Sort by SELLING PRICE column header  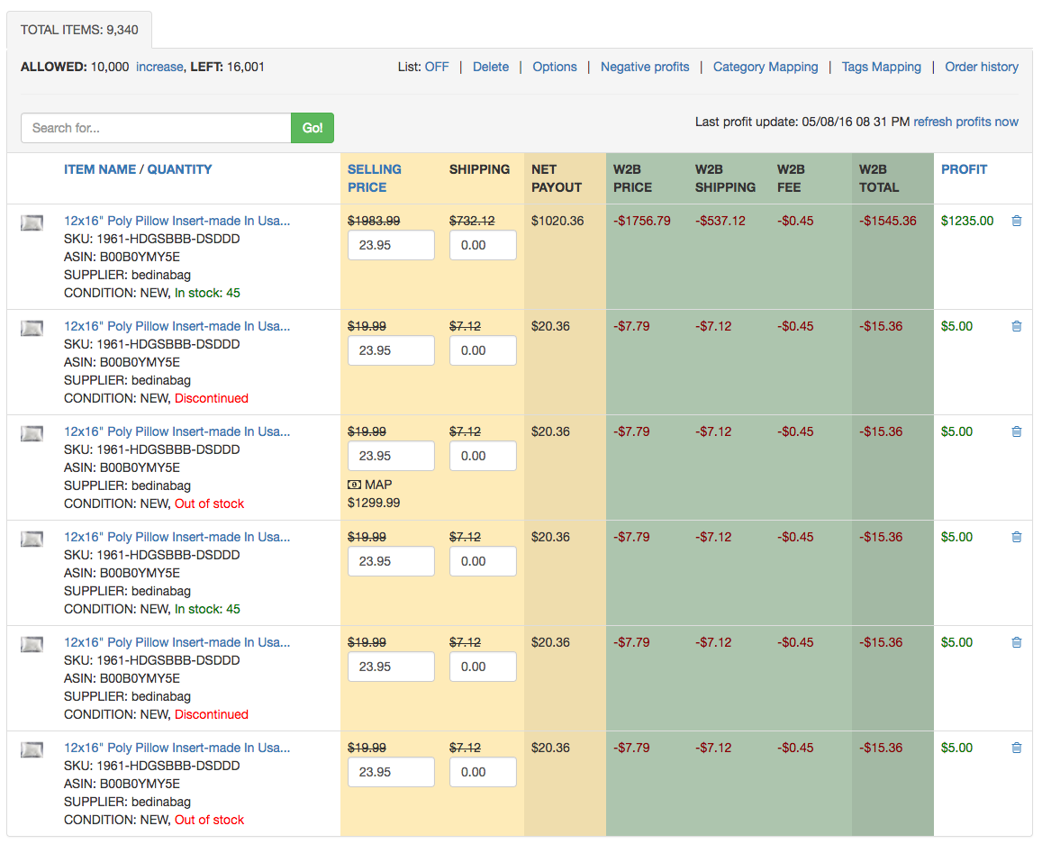pos(374,178)
